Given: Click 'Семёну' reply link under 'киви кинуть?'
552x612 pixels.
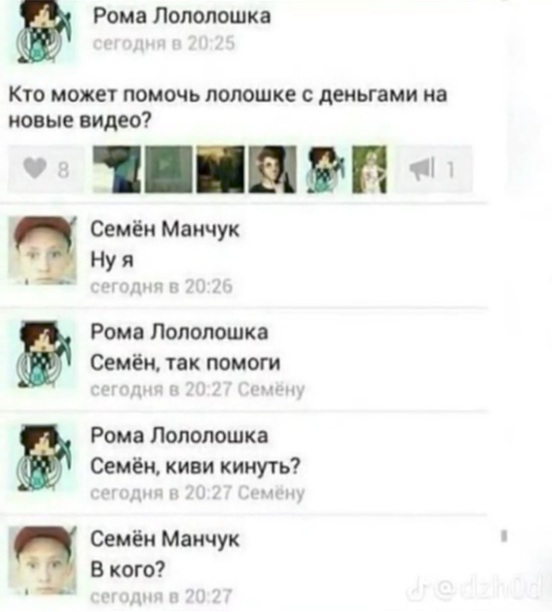Looking at the screenshot, I should (x=271, y=492).
